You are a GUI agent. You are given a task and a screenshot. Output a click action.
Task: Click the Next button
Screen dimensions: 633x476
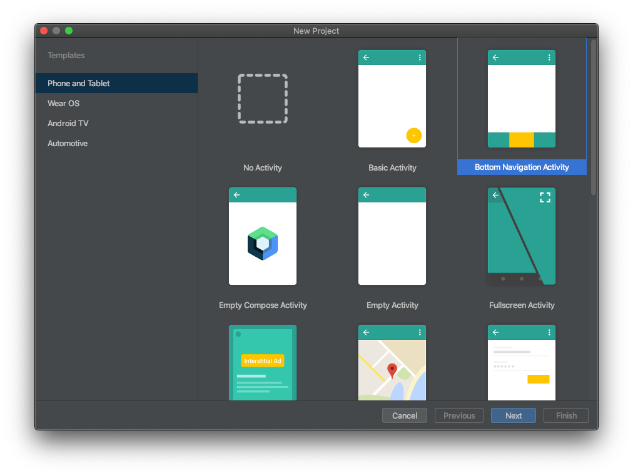514,415
